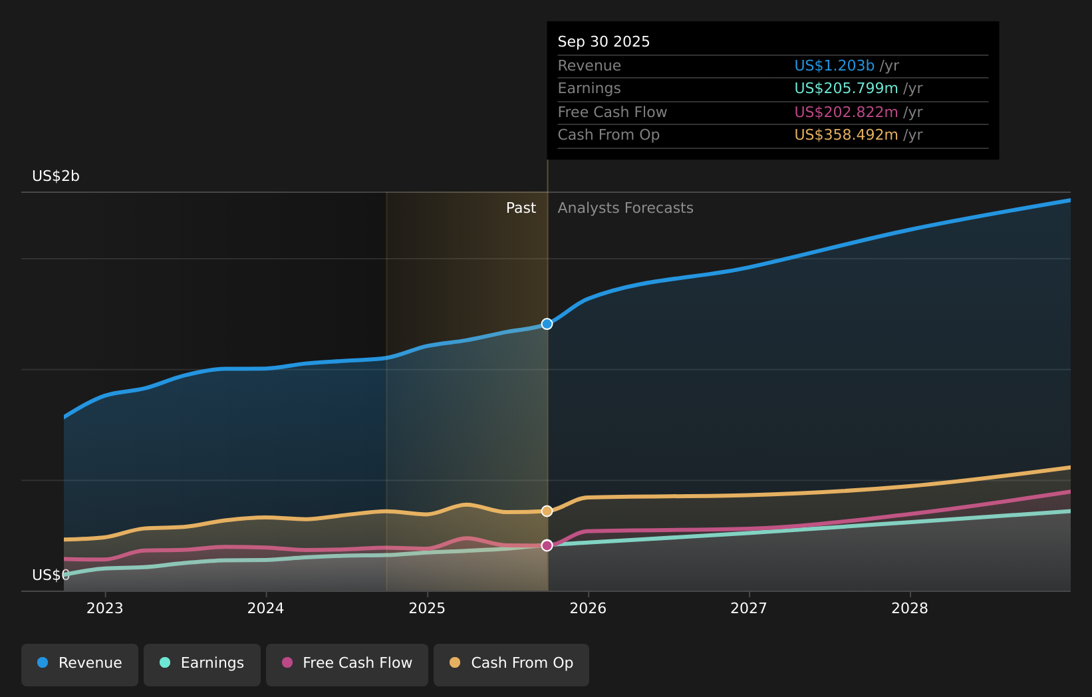Click the Past/Forecast divider line

(547, 399)
